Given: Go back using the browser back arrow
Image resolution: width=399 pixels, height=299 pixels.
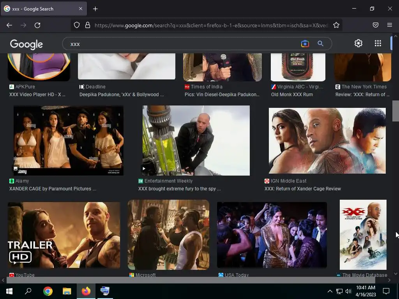Looking at the screenshot, I should [x=9, y=25].
